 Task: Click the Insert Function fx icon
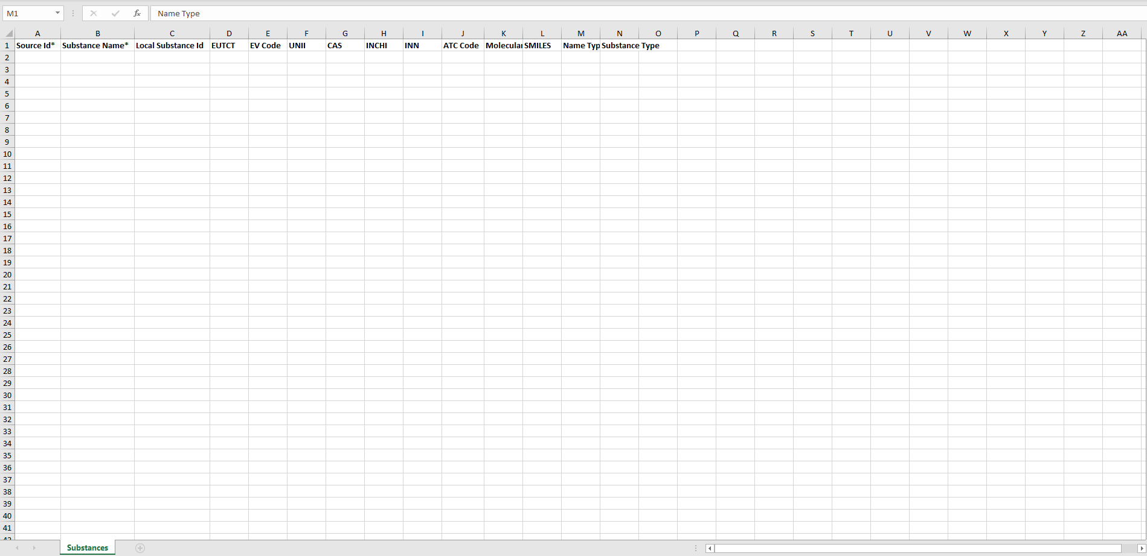[x=137, y=13]
